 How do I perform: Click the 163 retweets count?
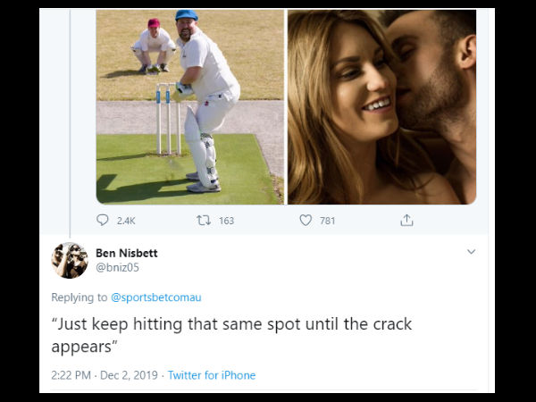[x=226, y=221]
